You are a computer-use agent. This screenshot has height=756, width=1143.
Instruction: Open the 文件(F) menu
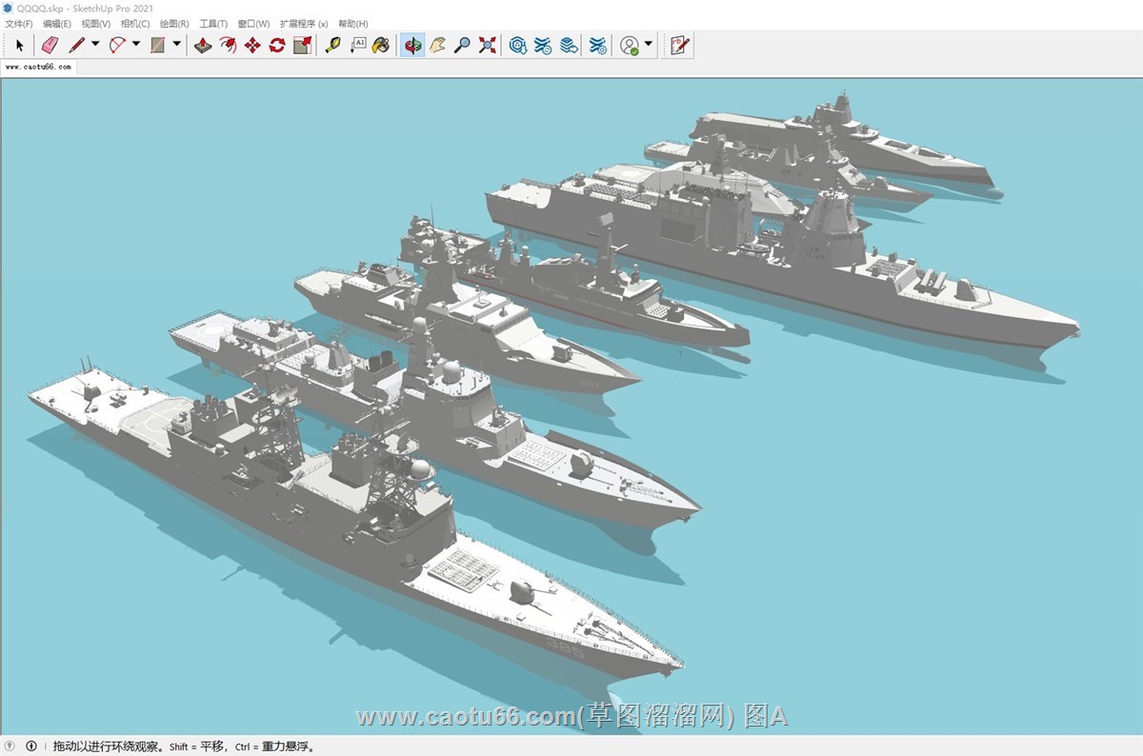click(19, 24)
